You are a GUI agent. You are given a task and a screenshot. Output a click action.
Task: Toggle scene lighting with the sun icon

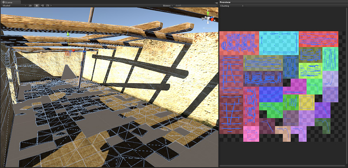[x=37, y=6]
